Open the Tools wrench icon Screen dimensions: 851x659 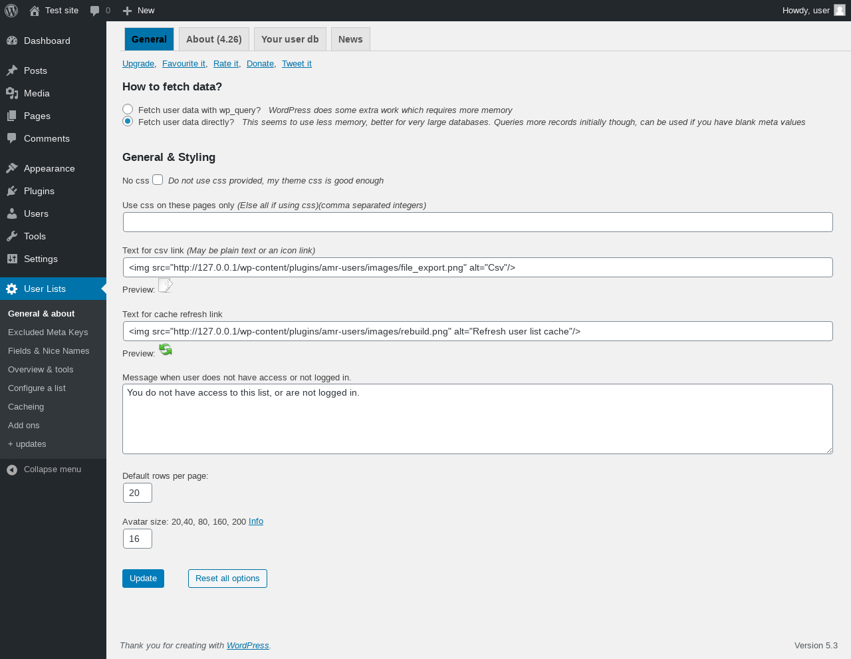pyautogui.click(x=12, y=236)
